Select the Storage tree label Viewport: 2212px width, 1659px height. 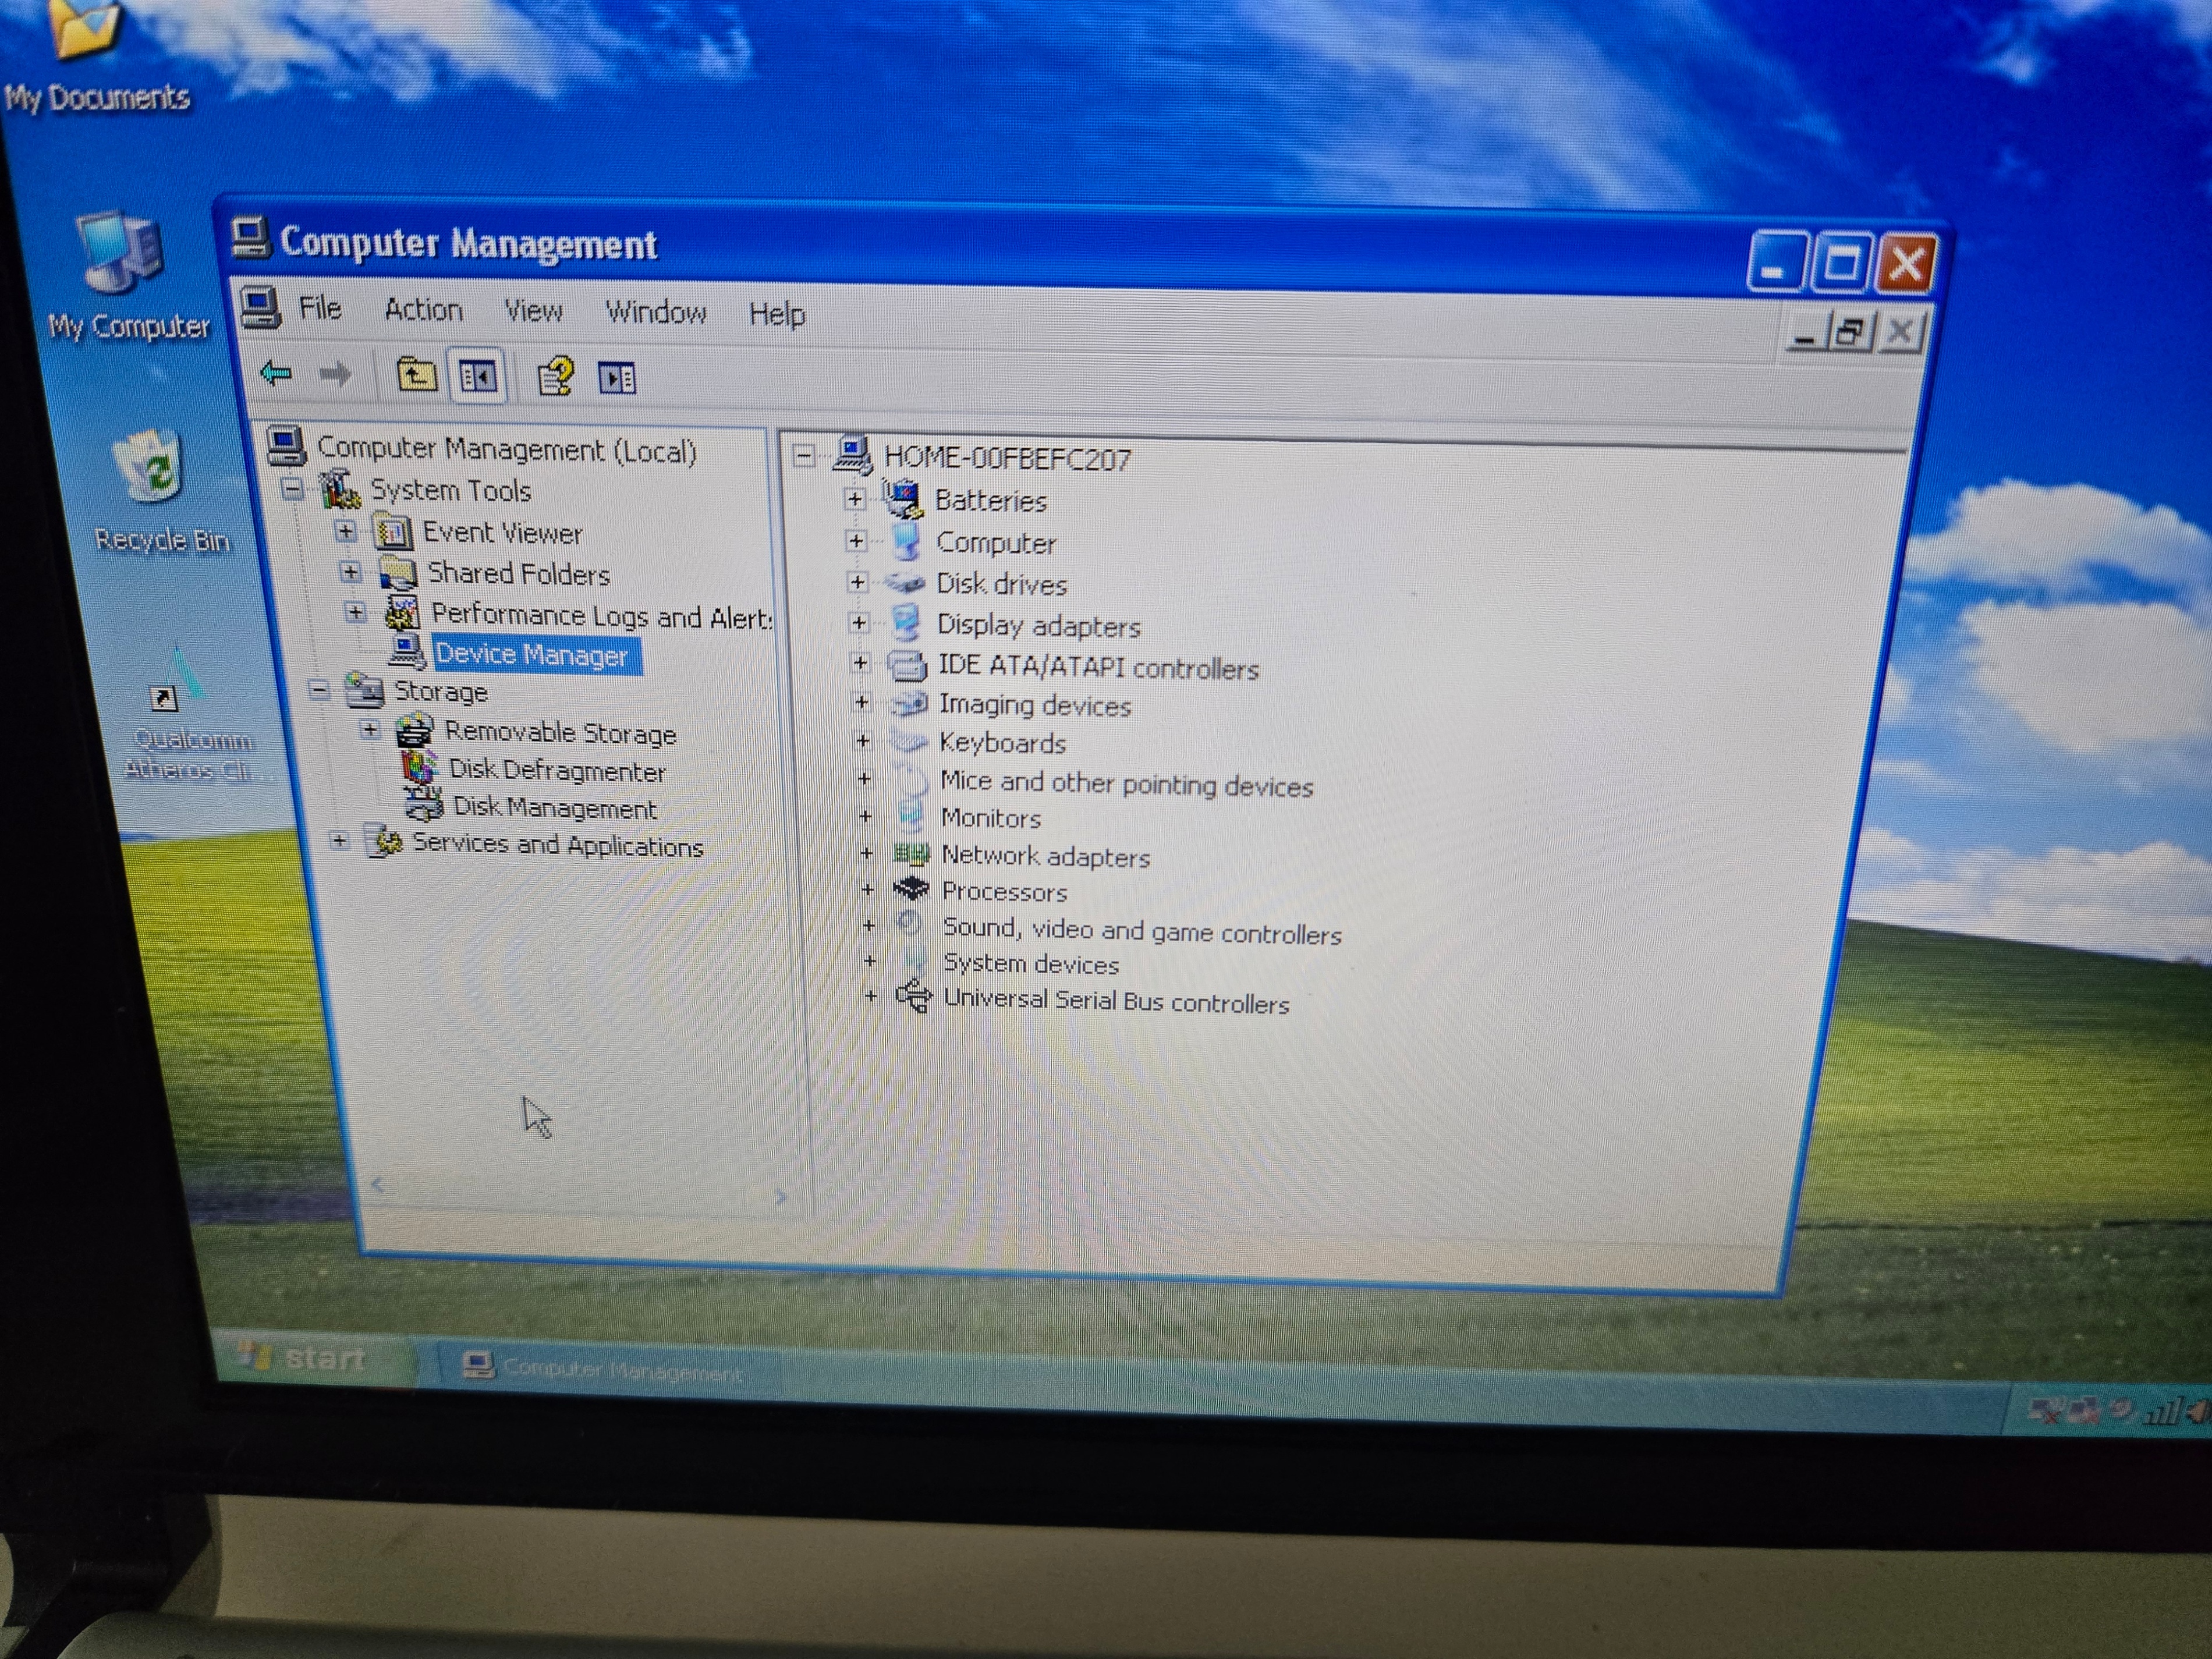441,691
